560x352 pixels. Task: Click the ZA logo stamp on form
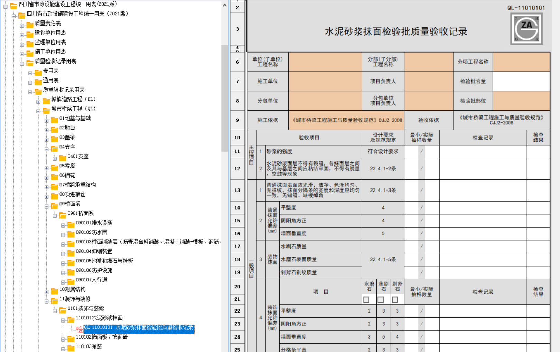click(x=526, y=29)
